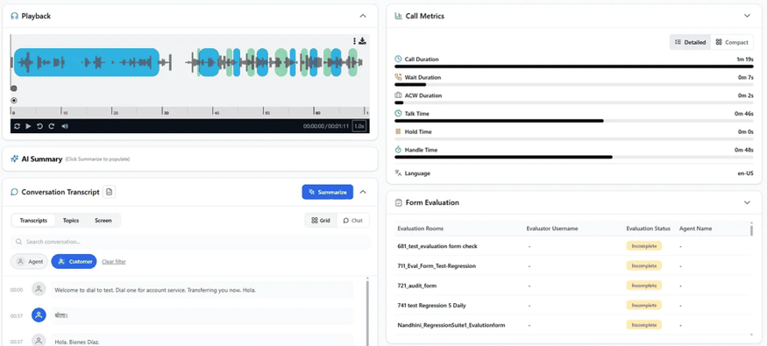Open 721_audit_form evaluation
Image resolution: width=767 pixels, height=346 pixels.
click(x=572, y=286)
